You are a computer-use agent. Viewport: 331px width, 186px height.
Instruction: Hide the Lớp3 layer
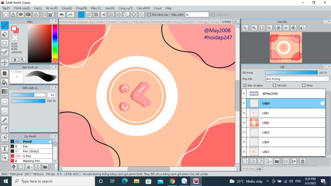pos(244,152)
